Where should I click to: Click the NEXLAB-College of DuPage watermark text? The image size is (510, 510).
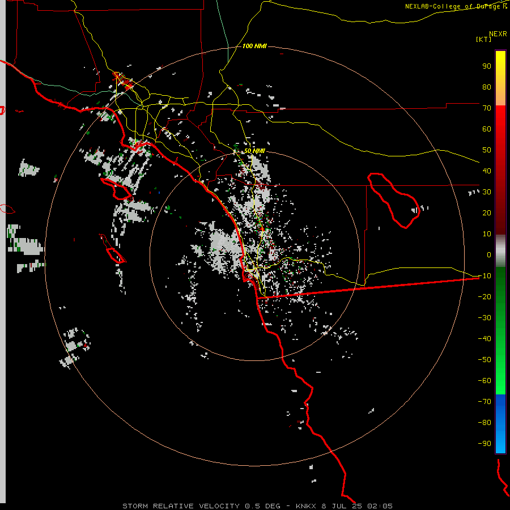tap(456, 6)
